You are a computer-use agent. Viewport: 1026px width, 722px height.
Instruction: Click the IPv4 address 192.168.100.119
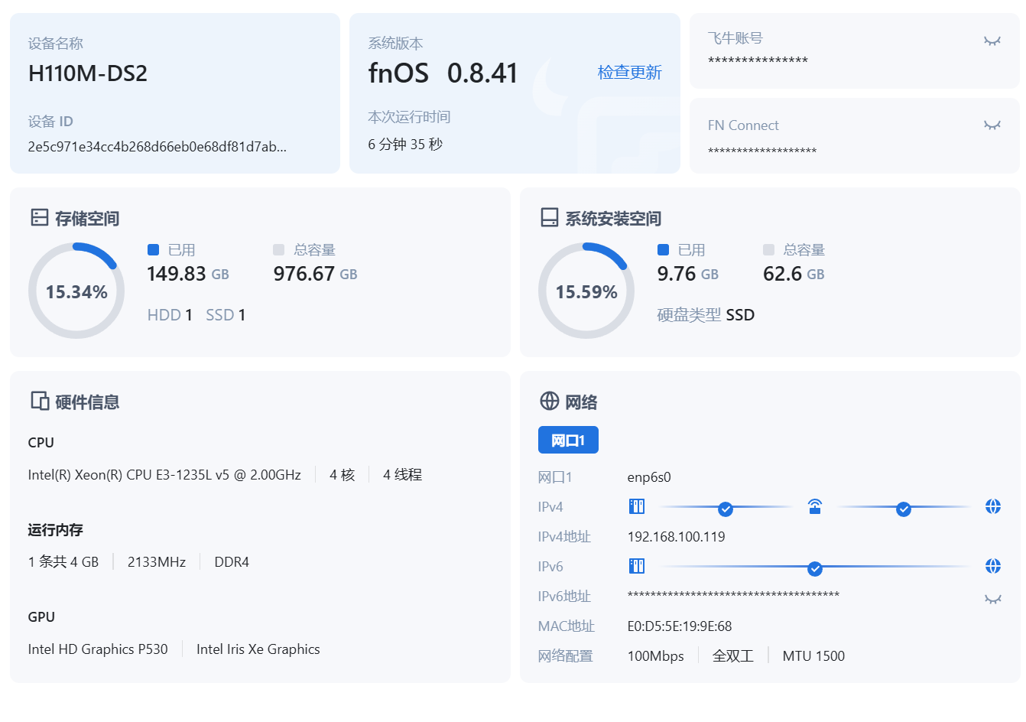click(677, 537)
